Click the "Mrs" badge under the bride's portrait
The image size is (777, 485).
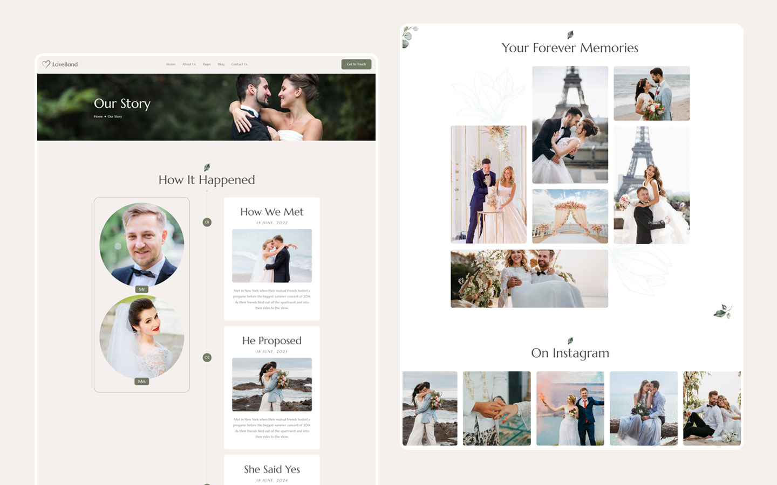point(141,381)
